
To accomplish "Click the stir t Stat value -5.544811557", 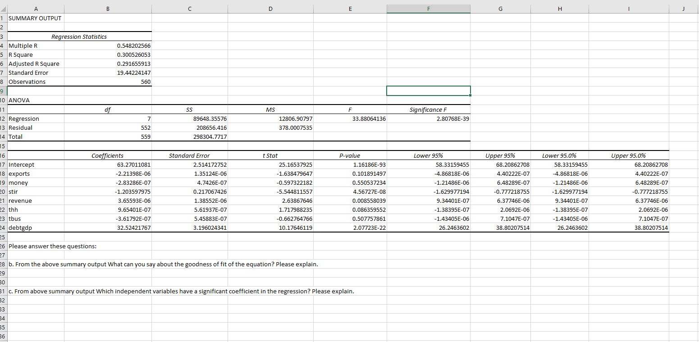I will pos(270,192).
